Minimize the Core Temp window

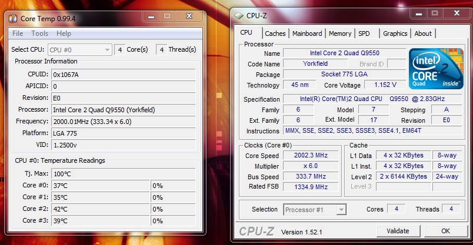point(151,16)
